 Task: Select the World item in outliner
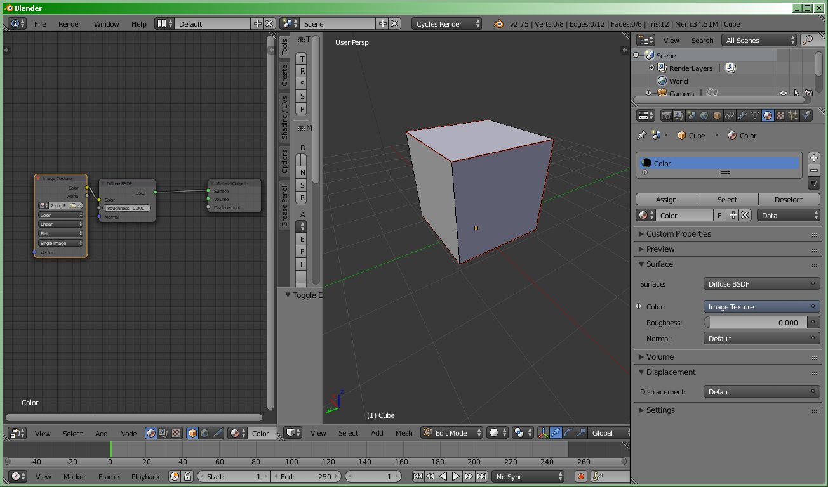click(x=678, y=81)
